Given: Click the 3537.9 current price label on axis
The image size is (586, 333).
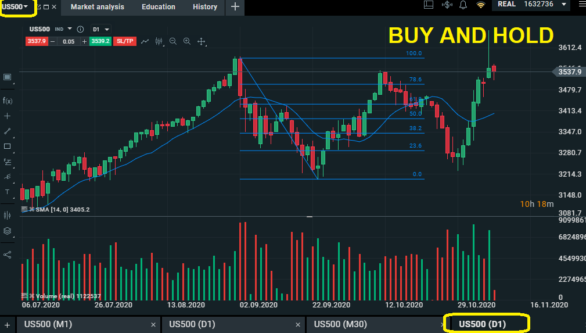Looking at the screenshot, I should click(x=570, y=71).
